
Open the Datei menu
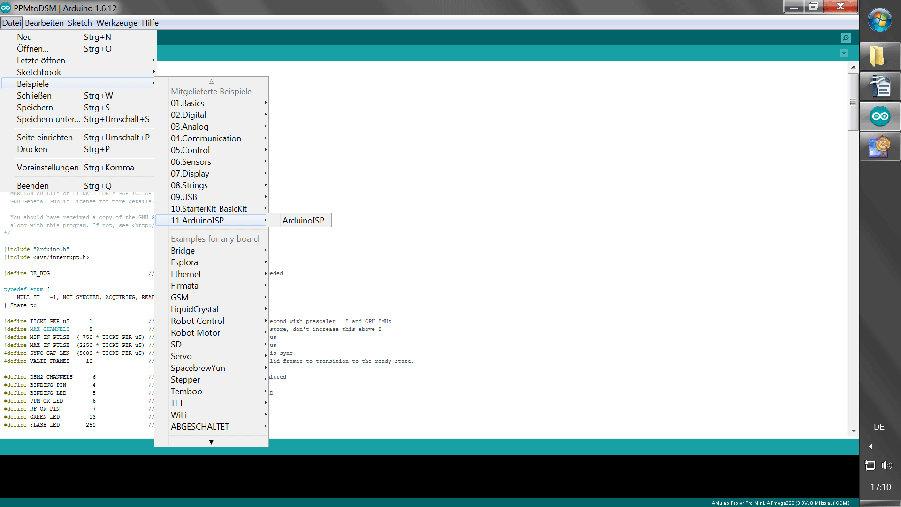11,23
